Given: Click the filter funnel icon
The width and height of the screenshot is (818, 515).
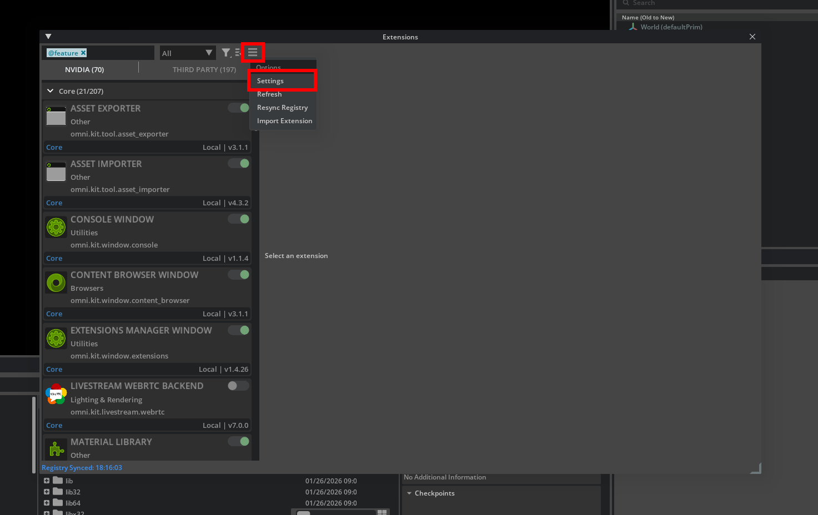Looking at the screenshot, I should pos(226,53).
